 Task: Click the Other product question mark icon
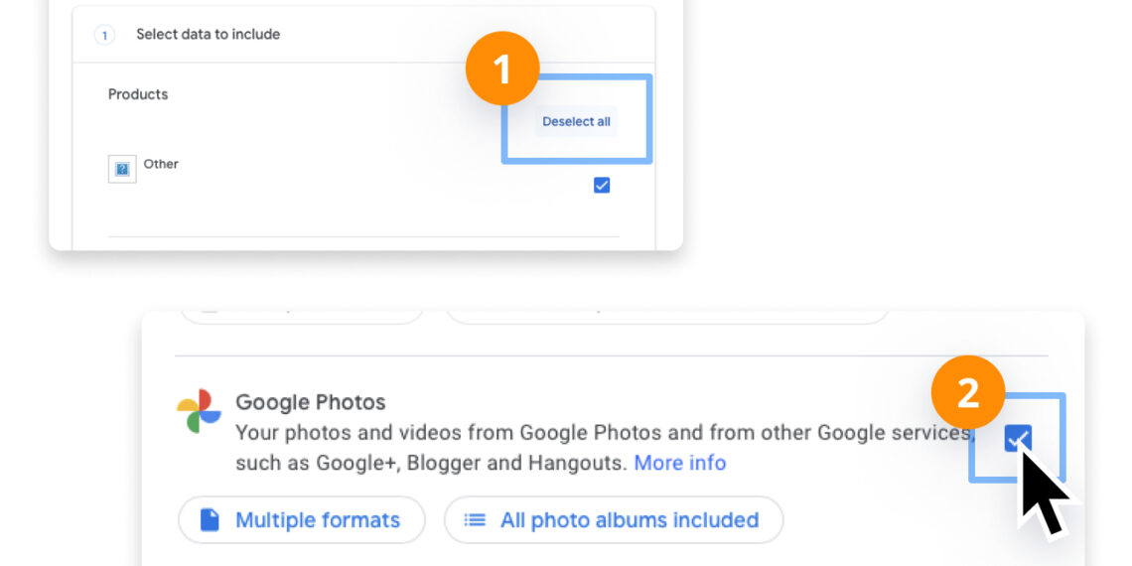[x=122, y=169]
